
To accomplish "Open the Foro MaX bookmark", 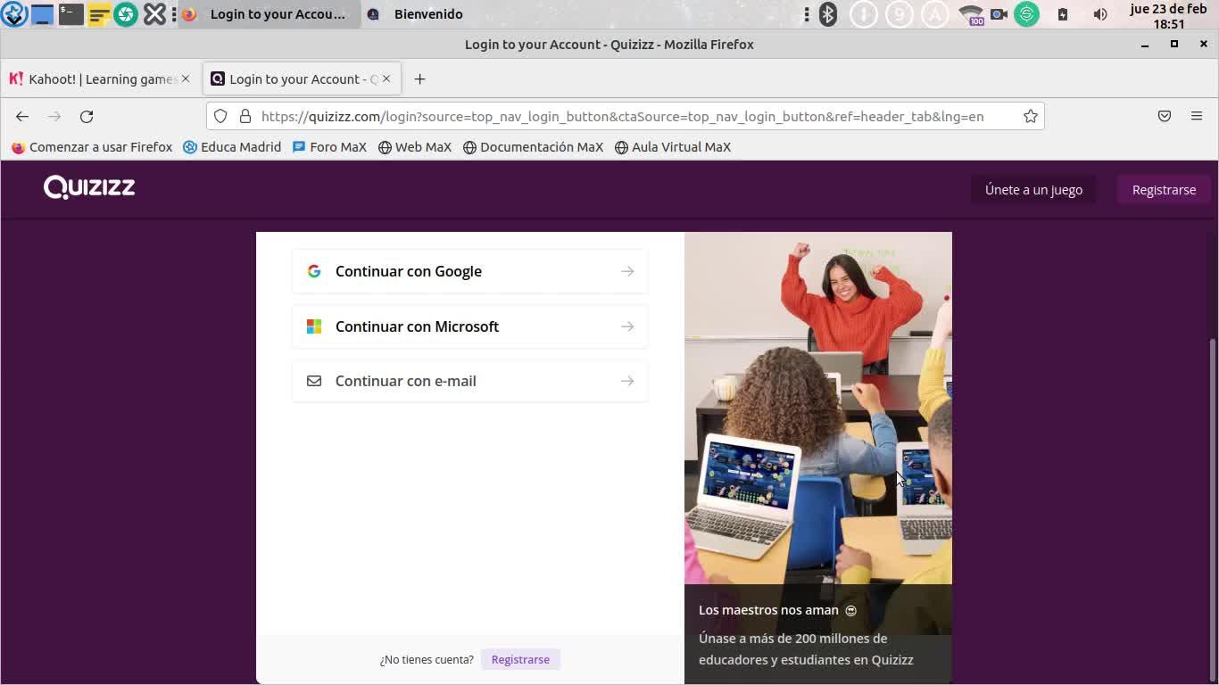I will (329, 147).
